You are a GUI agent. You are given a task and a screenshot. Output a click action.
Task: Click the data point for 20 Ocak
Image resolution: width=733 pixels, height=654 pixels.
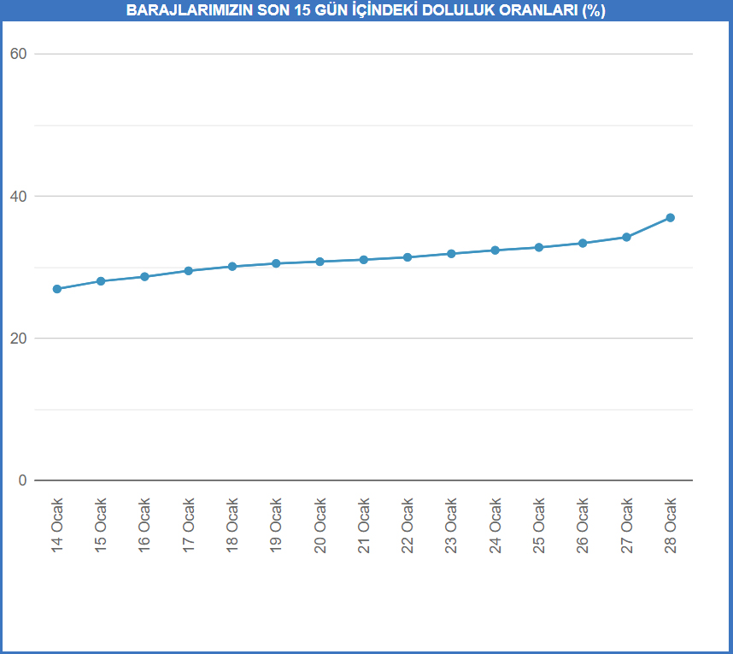(x=320, y=262)
